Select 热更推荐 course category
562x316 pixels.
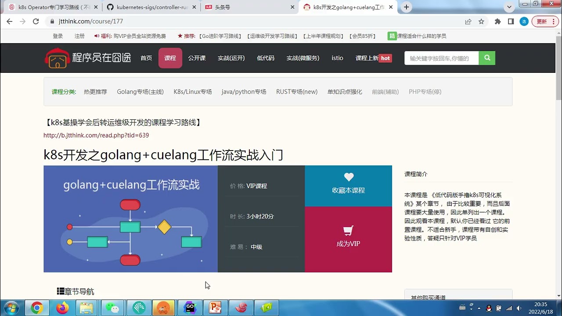click(x=95, y=92)
